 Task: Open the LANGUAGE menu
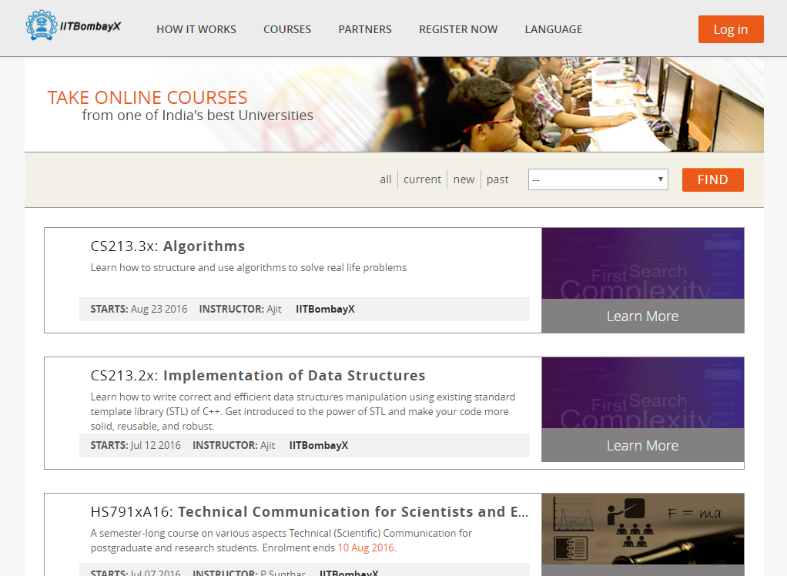pos(554,29)
